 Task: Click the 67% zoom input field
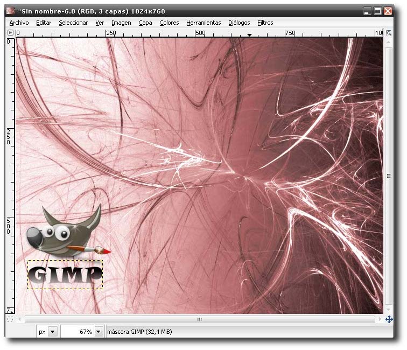pos(78,332)
